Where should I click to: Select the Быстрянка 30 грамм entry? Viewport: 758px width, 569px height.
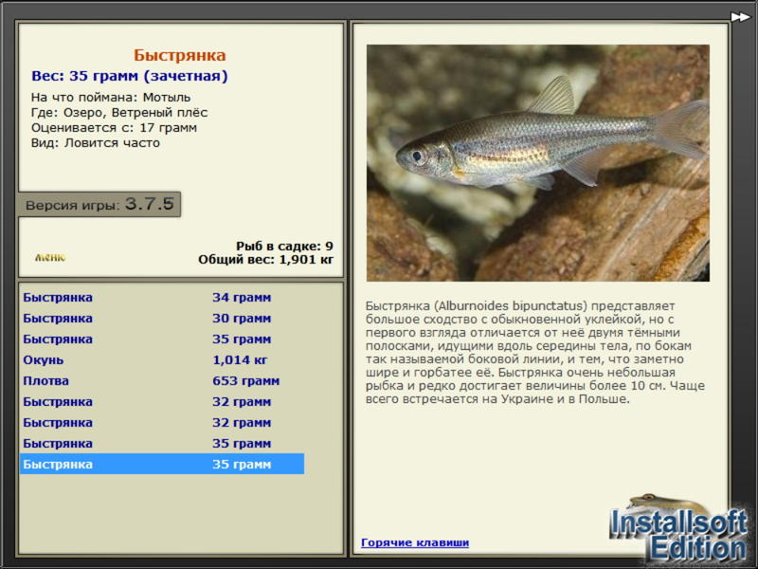[x=162, y=318]
